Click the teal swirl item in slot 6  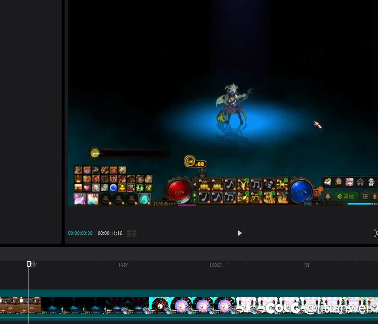coord(145,199)
